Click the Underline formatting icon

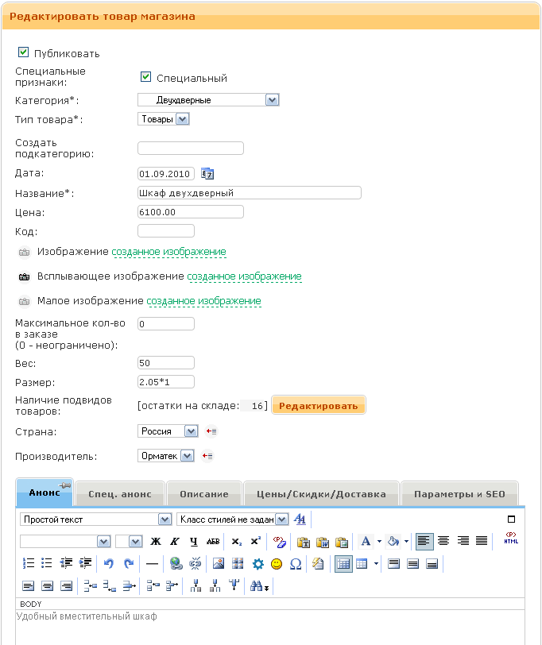[193, 542]
